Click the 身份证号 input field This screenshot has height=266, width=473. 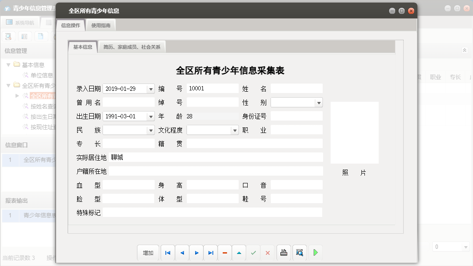pos(296,116)
